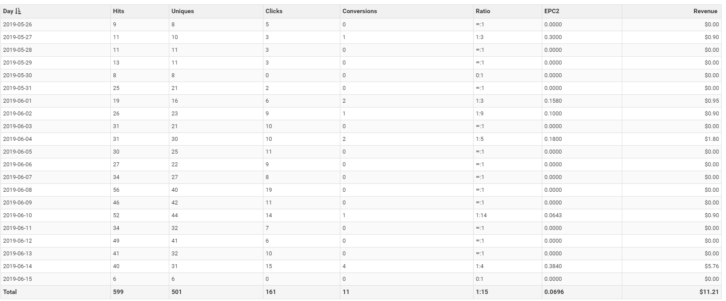Screen dimensions: 726x301
Task: Sort table by the Day column header
Action: (8, 11)
